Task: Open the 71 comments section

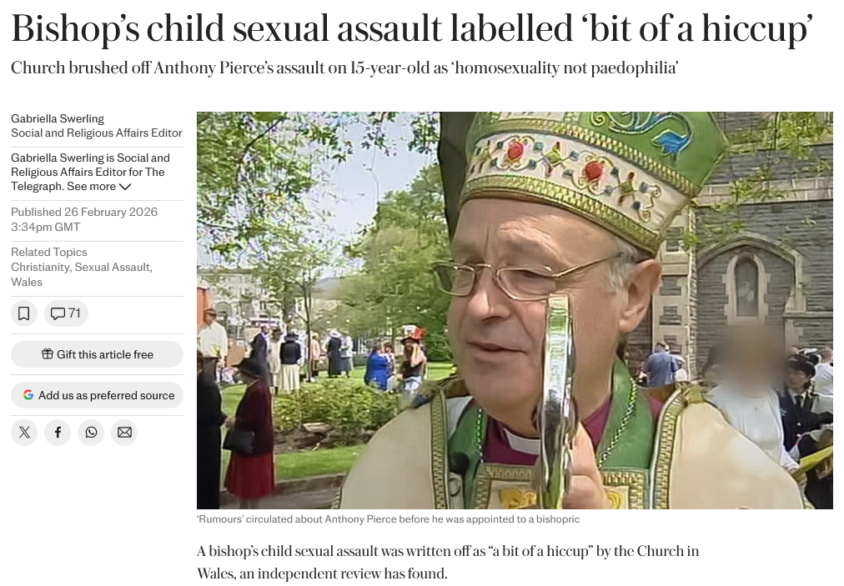Action: click(x=66, y=313)
